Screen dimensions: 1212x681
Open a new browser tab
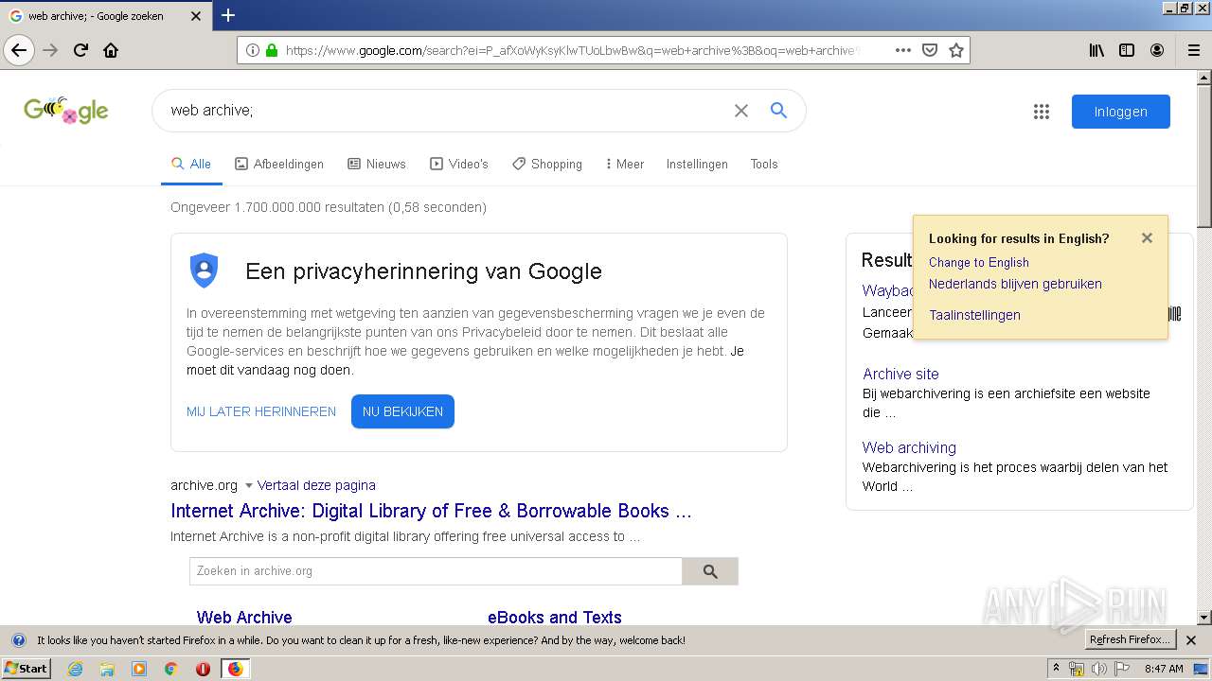pos(228,15)
